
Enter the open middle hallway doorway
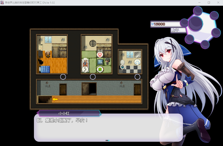[89, 89]
